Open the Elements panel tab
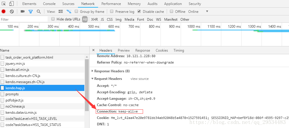The image size is (289, 128). click(29, 4)
